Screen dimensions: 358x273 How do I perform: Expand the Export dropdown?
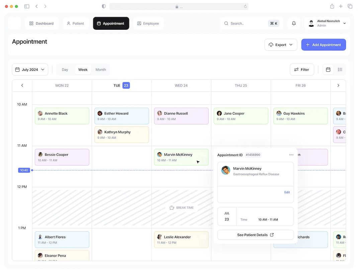coord(281,45)
